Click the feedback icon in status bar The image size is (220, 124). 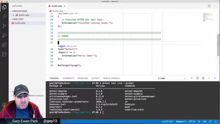pyautogui.click(x=210, y=121)
